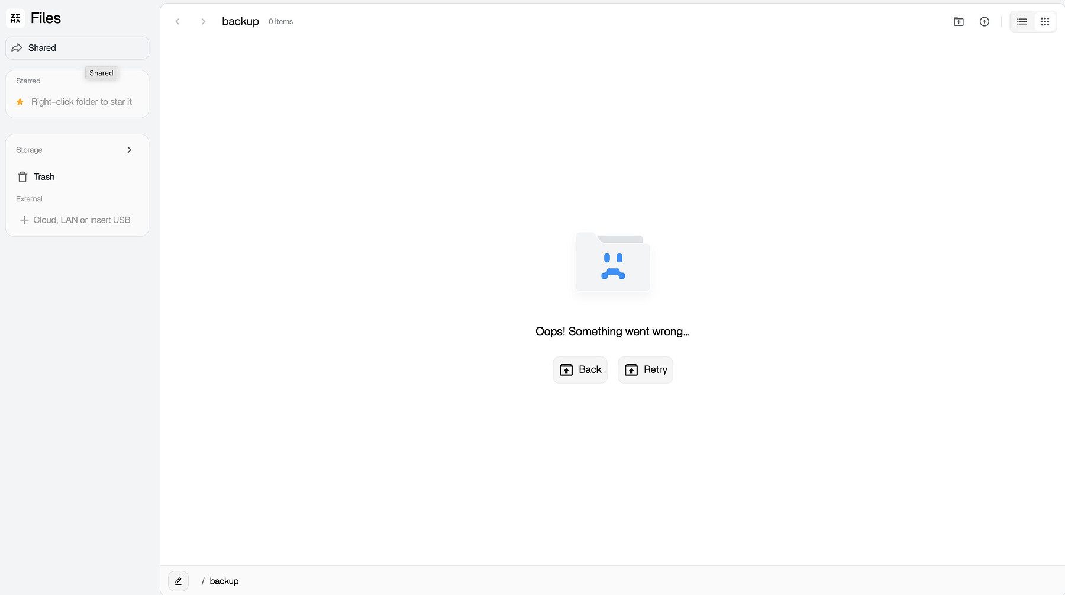Click the star icon next to folder hint
The height and width of the screenshot is (595, 1065).
pyautogui.click(x=20, y=102)
